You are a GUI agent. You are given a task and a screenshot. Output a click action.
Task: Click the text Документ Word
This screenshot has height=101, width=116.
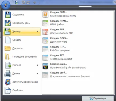point(59,42)
